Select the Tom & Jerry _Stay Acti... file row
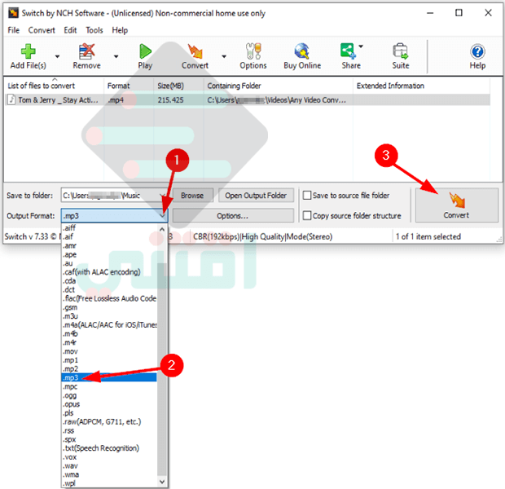The height and width of the screenshot is (489, 505). [248, 99]
